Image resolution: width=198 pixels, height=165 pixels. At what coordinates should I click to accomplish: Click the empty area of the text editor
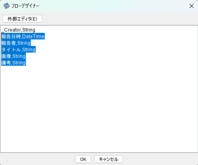click(x=98, y=109)
